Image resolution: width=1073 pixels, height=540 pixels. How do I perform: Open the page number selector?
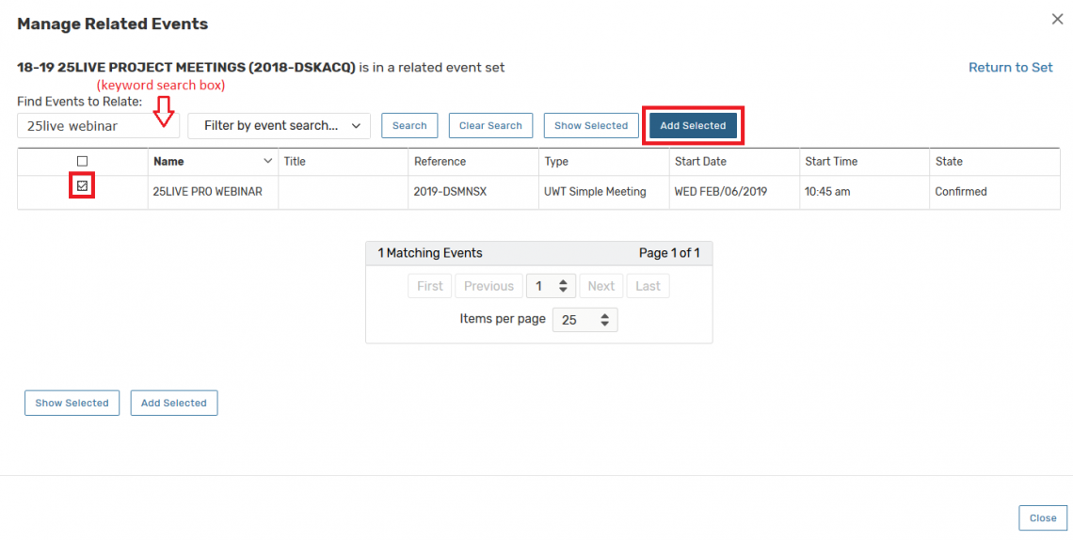tap(551, 286)
